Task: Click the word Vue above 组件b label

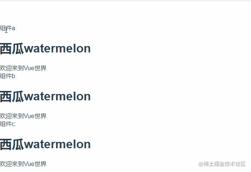Action: tap(29, 68)
